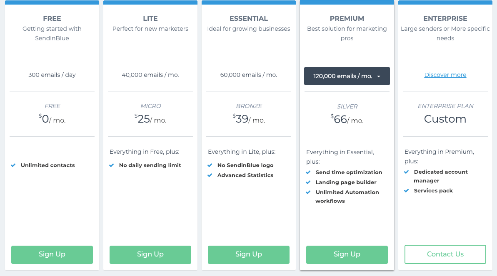The height and width of the screenshot is (276, 497).
Task: Click checkmark beside Send time optimization
Action: (x=308, y=172)
